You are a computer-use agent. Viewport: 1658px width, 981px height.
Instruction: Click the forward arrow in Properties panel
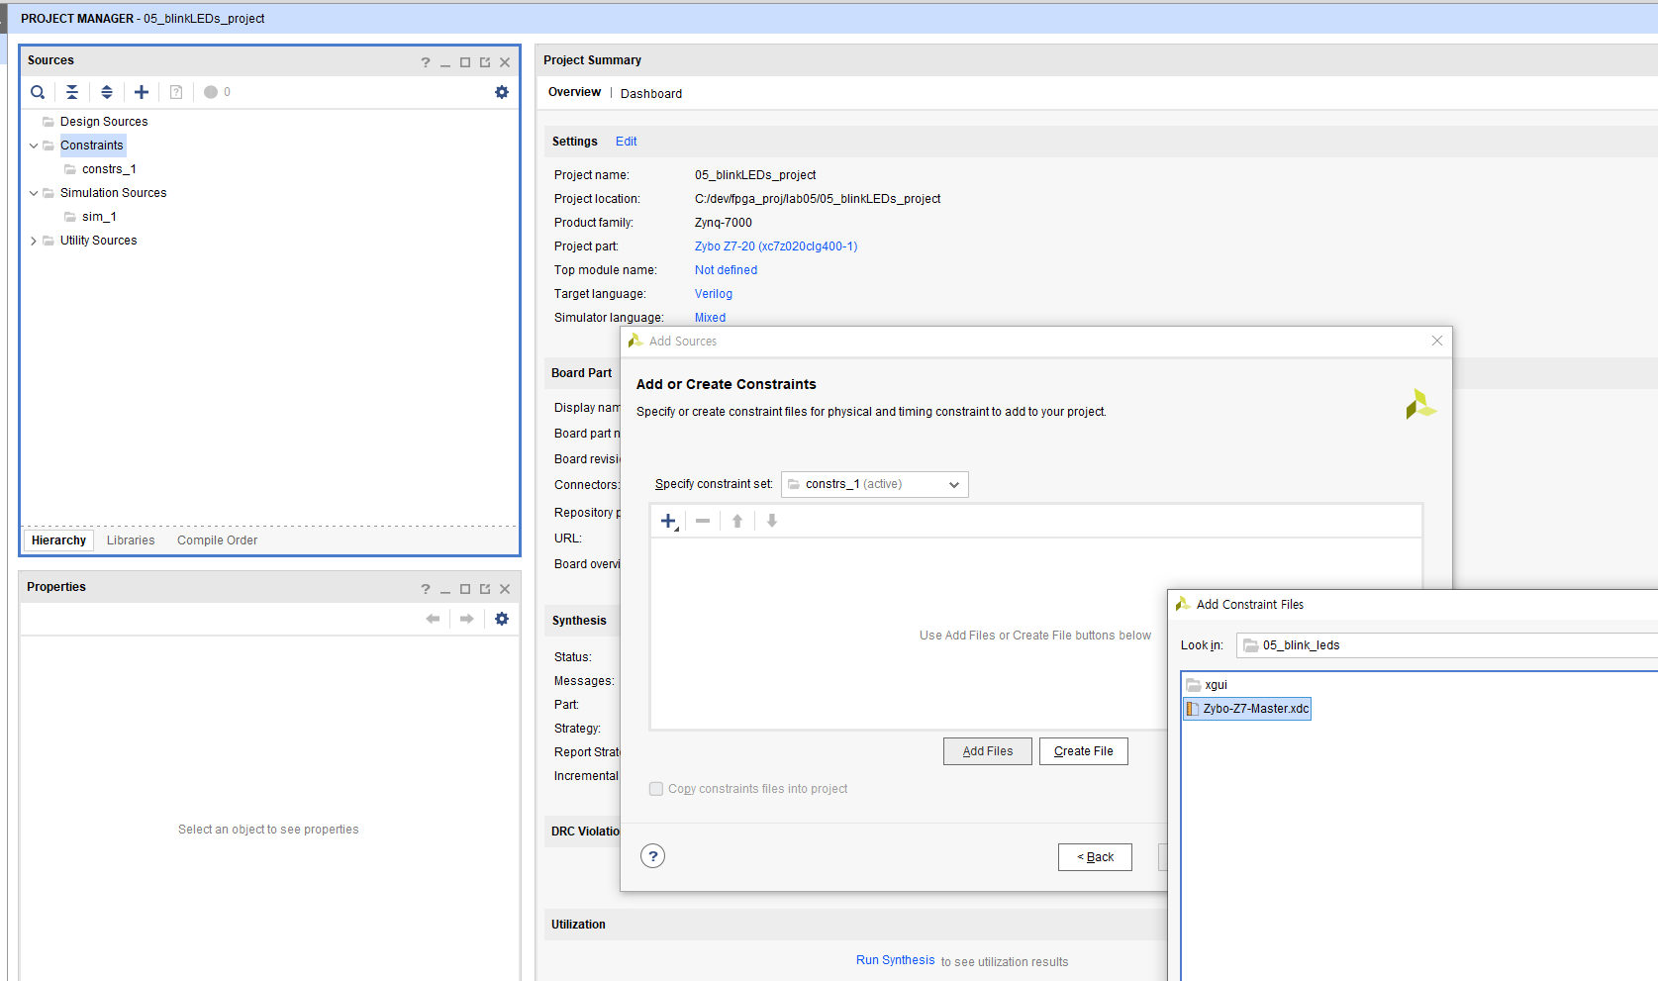(x=467, y=619)
